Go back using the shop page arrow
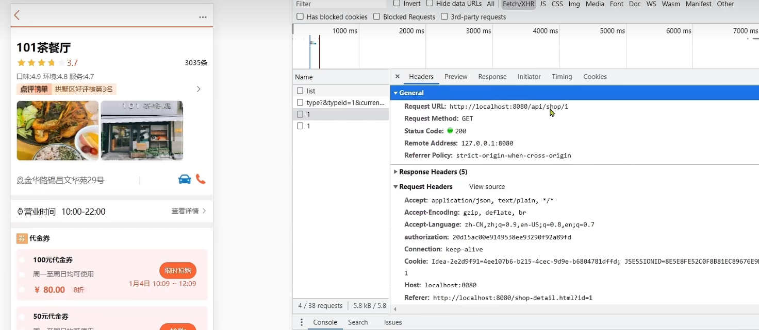Image resolution: width=759 pixels, height=330 pixels. coord(17,15)
